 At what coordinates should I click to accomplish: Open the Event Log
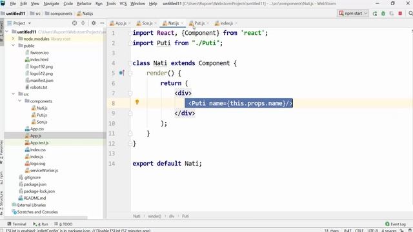[396, 224]
